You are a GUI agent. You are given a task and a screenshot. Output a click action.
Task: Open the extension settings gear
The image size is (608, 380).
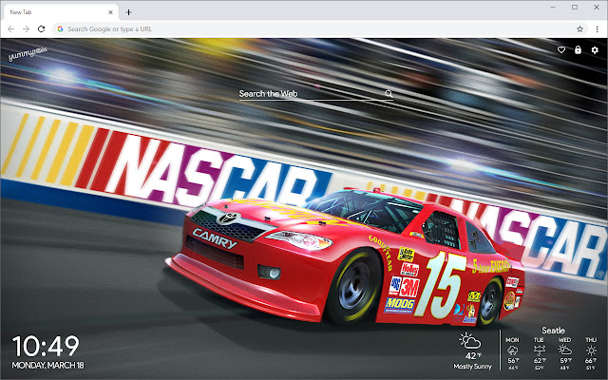tap(595, 50)
